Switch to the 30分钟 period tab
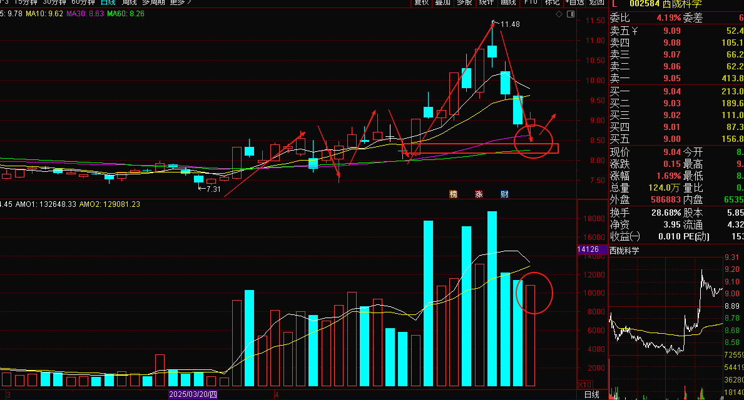This screenshot has width=744, height=400. click(54, 2)
